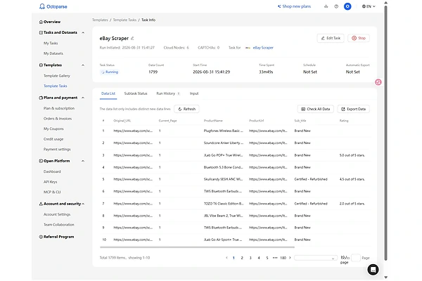The width and height of the screenshot is (422, 281).
Task: Go to page 2 of results
Action: (242, 258)
